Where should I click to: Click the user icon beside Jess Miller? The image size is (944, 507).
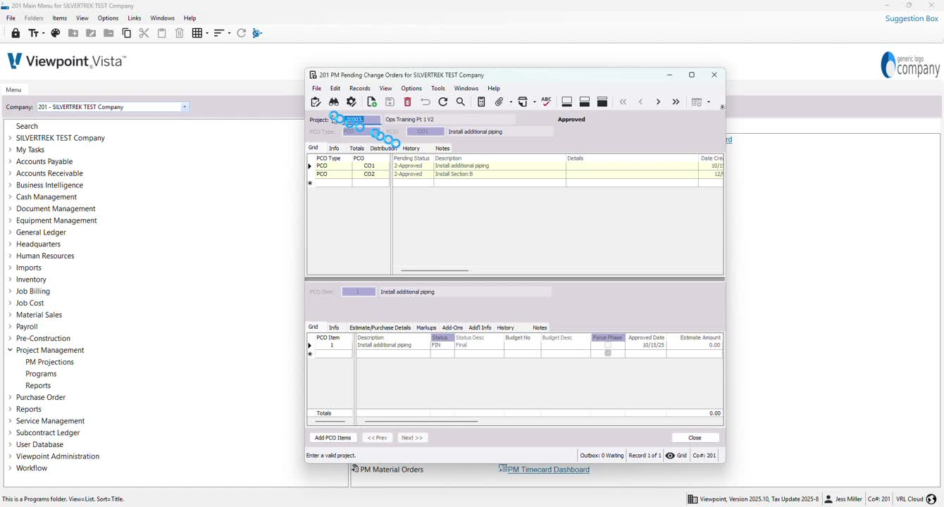point(828,499)
